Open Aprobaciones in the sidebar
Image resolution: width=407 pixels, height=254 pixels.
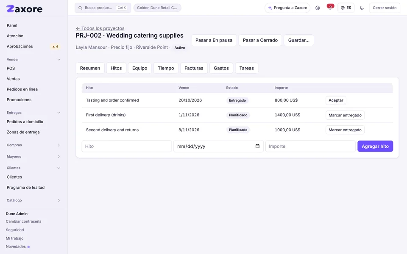33,47
